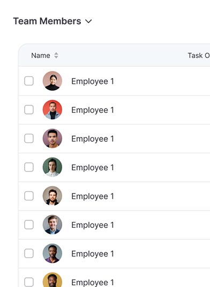210x287 pixels.
Task: Open the avatar with the pink background
Action: pos(52,81)
